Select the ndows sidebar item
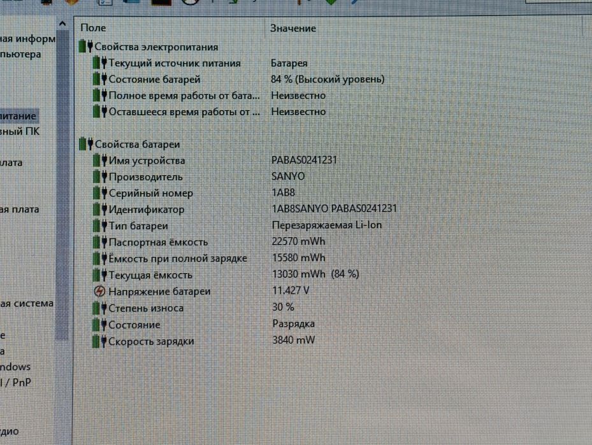This screenshot has width=592, height=445. tap(15, 367)
